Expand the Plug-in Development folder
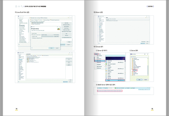Image resolution: width=169 pixels, height=116 pixels. [131, 67]
